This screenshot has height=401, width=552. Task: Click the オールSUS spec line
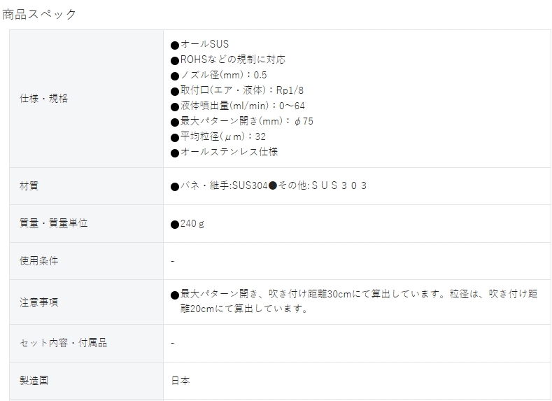[x=199, y=44]
